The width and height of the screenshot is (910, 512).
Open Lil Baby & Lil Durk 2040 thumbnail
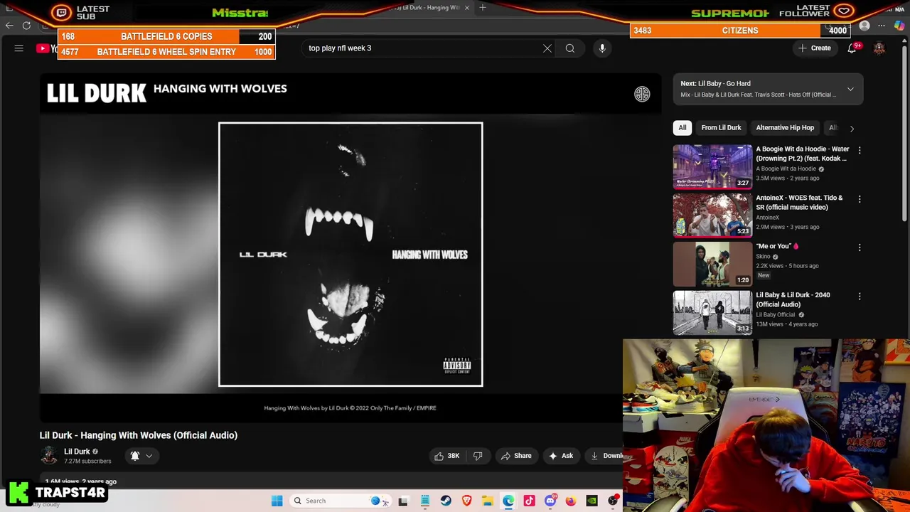tap(712, 312)
